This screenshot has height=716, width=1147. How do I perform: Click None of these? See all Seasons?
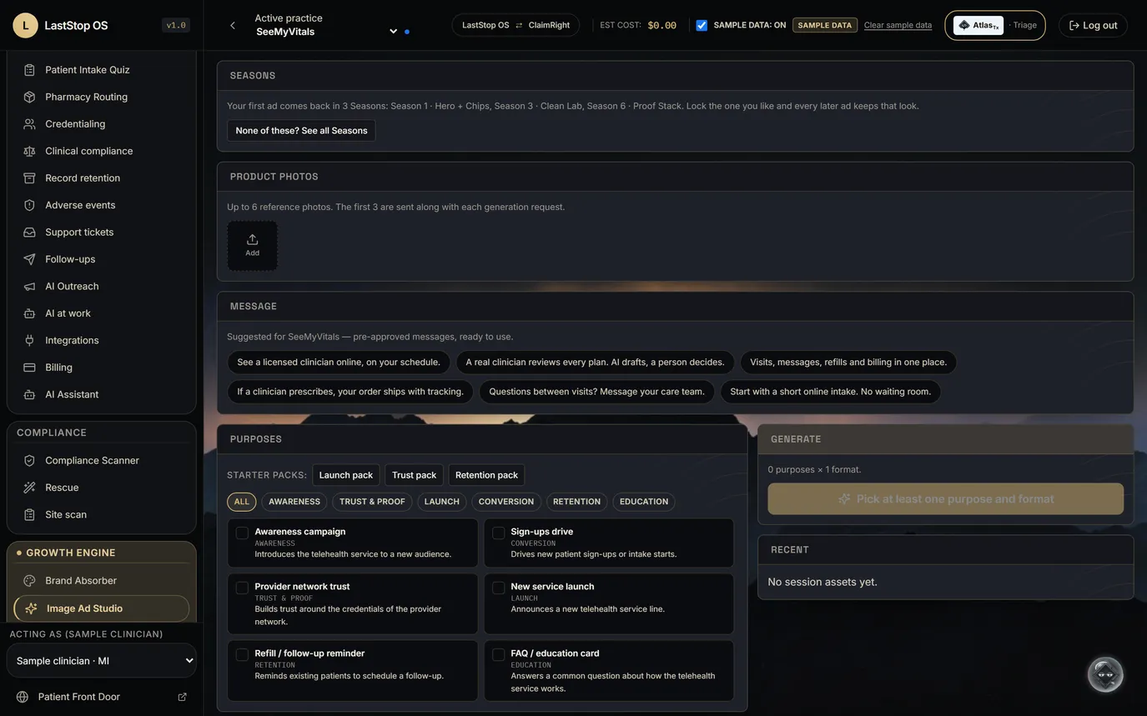[301, 131]
